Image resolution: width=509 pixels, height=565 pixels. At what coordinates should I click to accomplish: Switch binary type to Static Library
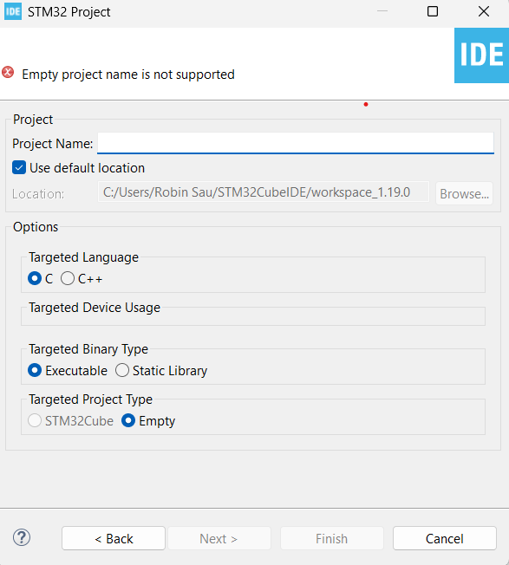(x=122, y=370)
